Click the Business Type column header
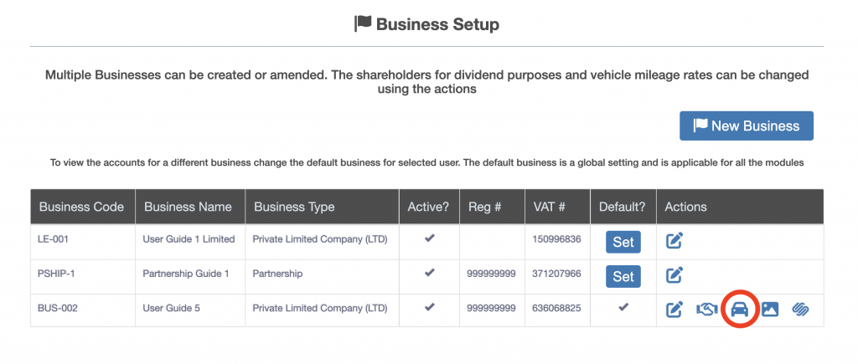This screenshot has width=858, height=364. tap(294, 207)
